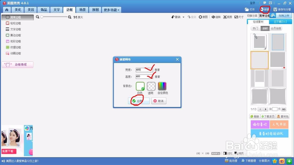Screen dimensions: 294x165
Task: Click the 取消 cancel button
Action: 159,101
